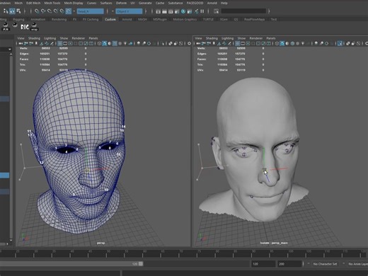Click smooth shade all icon in left viewport
Viewport: 368px width, 276px height.
[x=105, y=43]
